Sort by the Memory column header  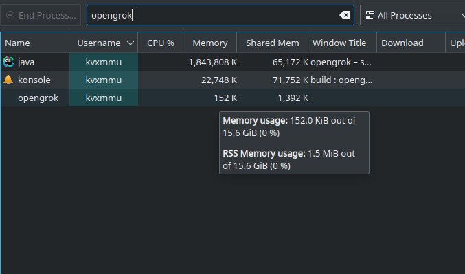[210, 43]
